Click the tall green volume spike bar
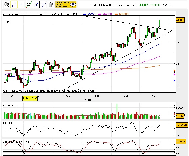The image size is (189, 156). click(117, 111)
